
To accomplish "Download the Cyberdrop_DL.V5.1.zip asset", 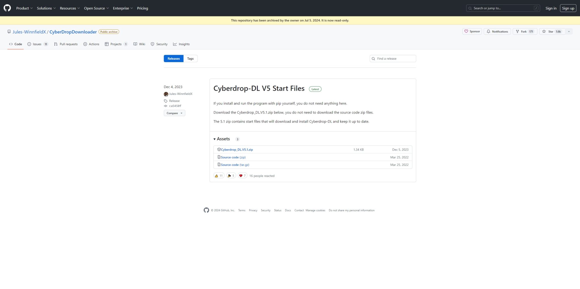I will pos(237,149).
